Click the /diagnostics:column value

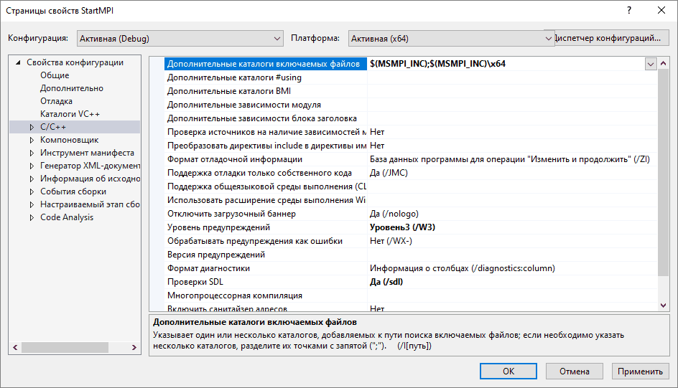(463, 268)
